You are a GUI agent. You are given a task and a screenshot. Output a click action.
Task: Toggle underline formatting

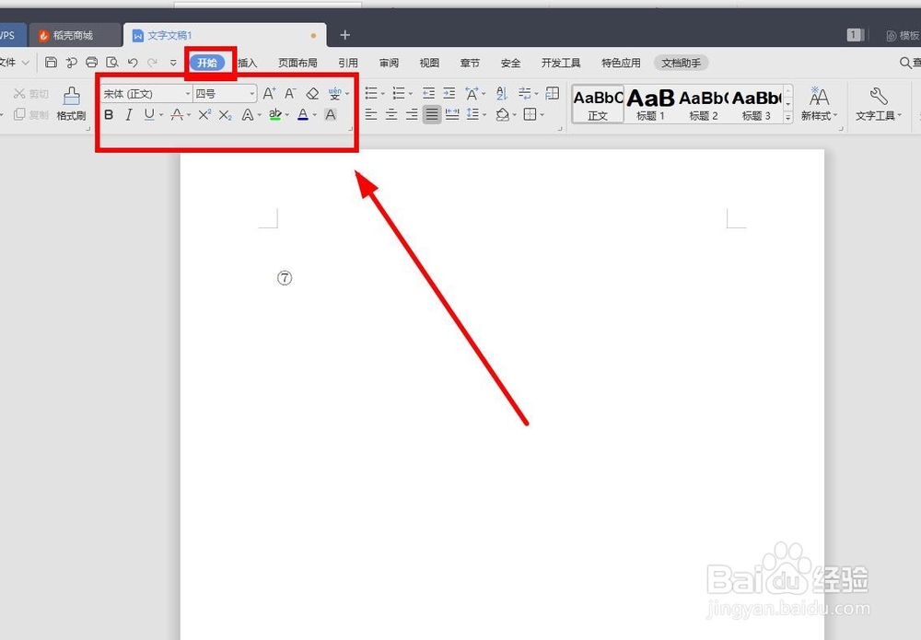148,114
